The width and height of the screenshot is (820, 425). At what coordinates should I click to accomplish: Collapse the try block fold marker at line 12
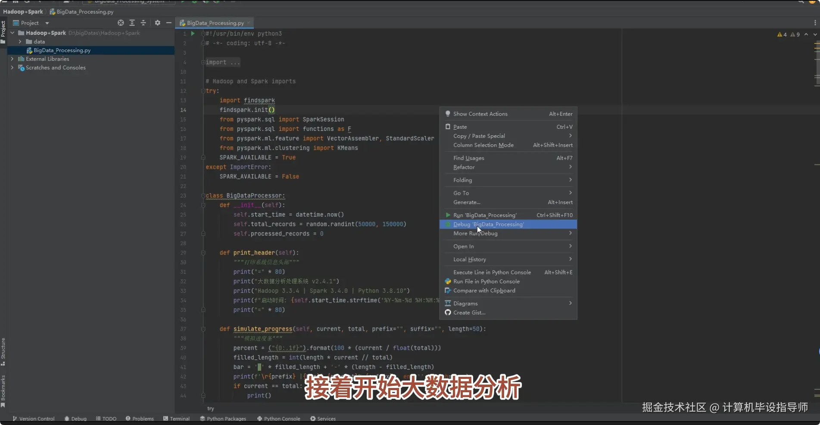tap(203, 91)
